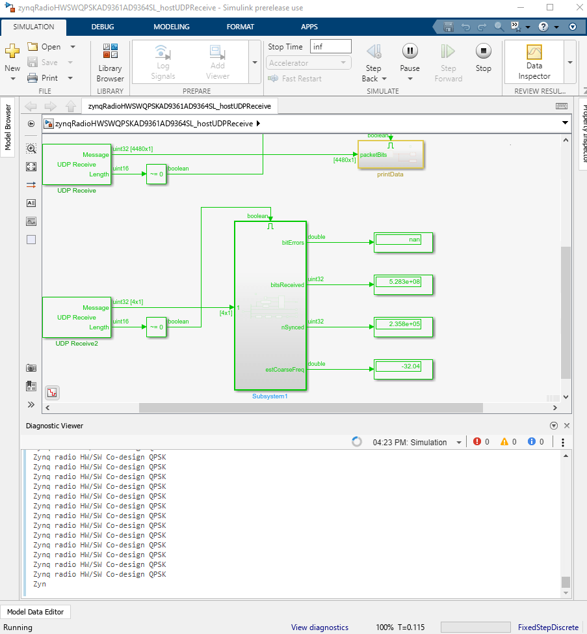Toggle Hide/Show Explorer Bar arrow
The image size is (587, 634).
[31, 124]
